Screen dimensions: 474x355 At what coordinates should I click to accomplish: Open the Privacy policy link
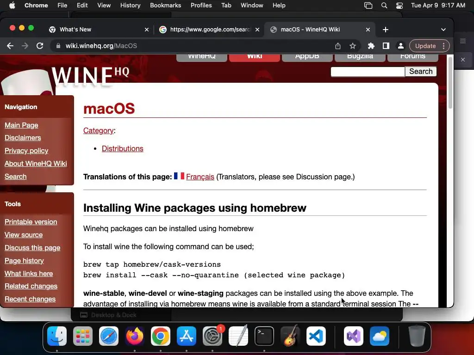26,151
